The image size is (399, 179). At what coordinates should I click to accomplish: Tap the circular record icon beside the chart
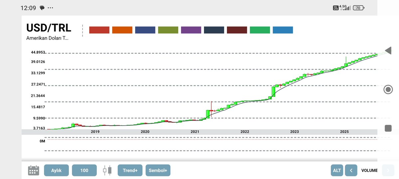[388, 89]
